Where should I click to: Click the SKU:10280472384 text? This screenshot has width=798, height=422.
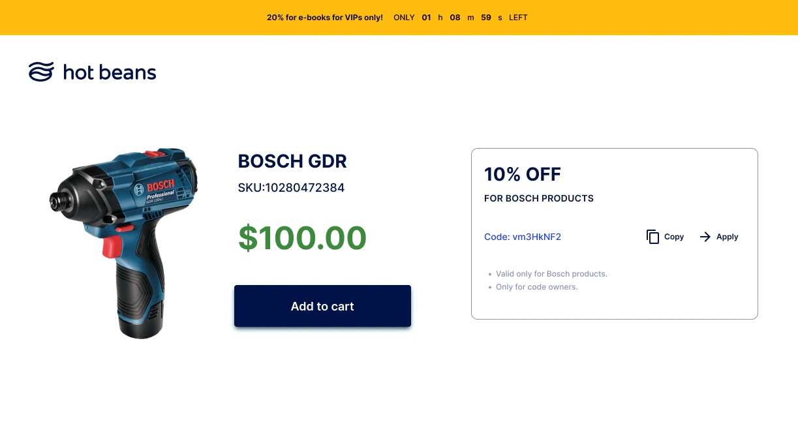291,187
